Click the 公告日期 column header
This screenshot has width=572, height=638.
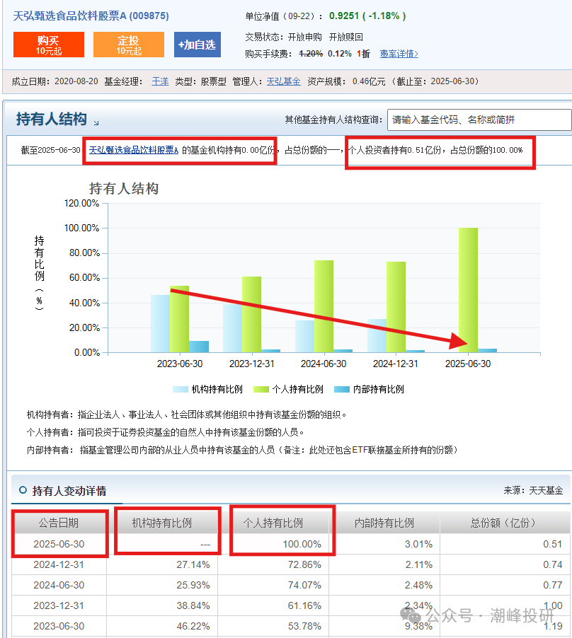(x=59, y=523)
